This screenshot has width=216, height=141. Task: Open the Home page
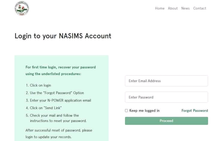point(160,8)
